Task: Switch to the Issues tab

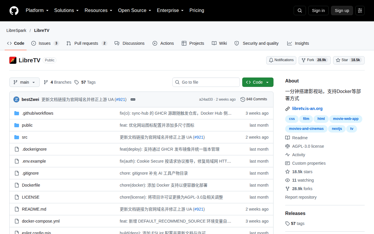Action: 45,43
